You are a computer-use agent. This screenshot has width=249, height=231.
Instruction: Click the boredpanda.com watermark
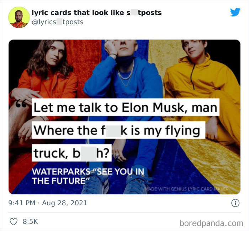(x=211, y=223)
